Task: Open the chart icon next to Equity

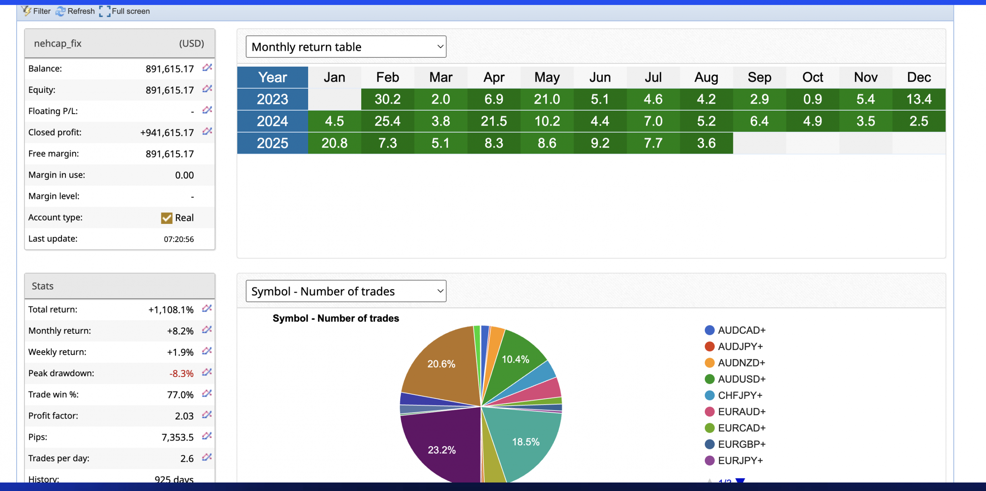Action: (207, 89)
